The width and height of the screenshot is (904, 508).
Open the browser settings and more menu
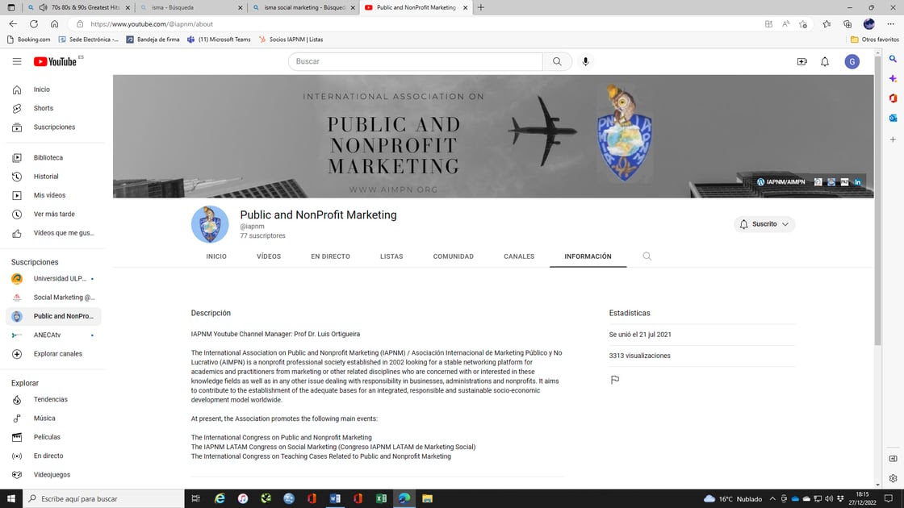[891, 24]
